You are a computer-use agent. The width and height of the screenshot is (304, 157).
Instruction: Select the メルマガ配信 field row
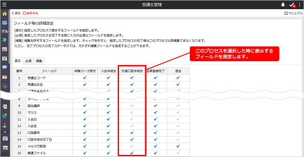click(101, 146)
